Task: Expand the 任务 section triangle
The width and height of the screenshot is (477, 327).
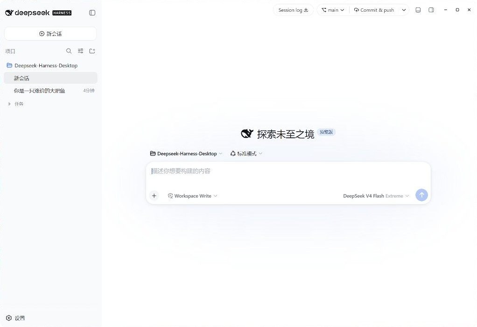Action: coord(9,104)
